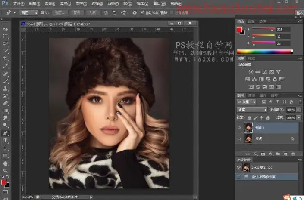Select the Lasso tool

point(5,43)
